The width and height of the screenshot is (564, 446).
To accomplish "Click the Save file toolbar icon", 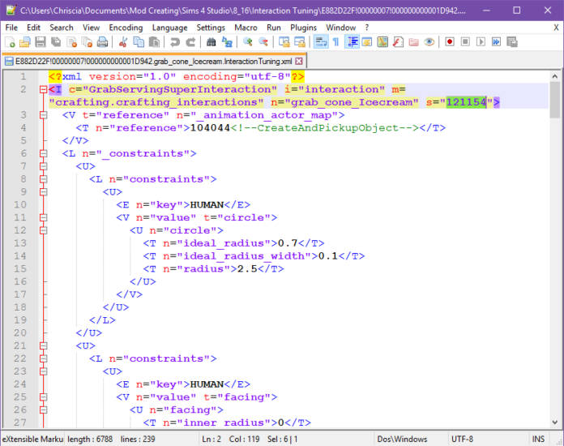I will 40,42.
